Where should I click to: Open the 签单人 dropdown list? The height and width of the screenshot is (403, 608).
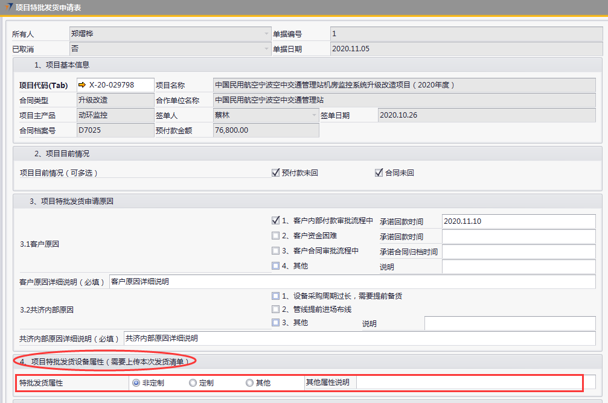click(x=314, y=115)
